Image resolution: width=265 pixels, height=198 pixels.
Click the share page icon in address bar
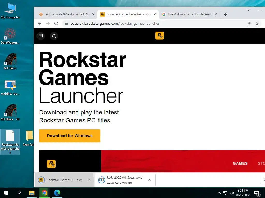point(249,23)
